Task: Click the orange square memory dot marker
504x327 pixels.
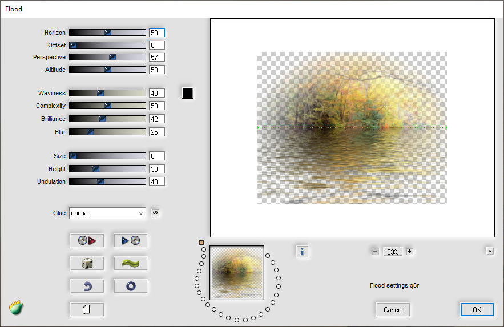Action: (201, 243)
